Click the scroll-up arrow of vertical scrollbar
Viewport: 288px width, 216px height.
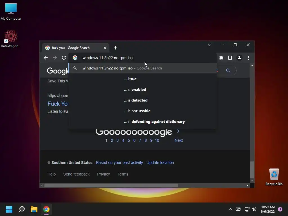click(252, 66)
